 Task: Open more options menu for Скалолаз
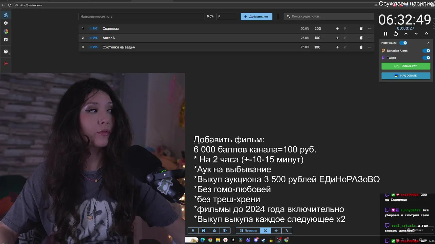point(370,28)
